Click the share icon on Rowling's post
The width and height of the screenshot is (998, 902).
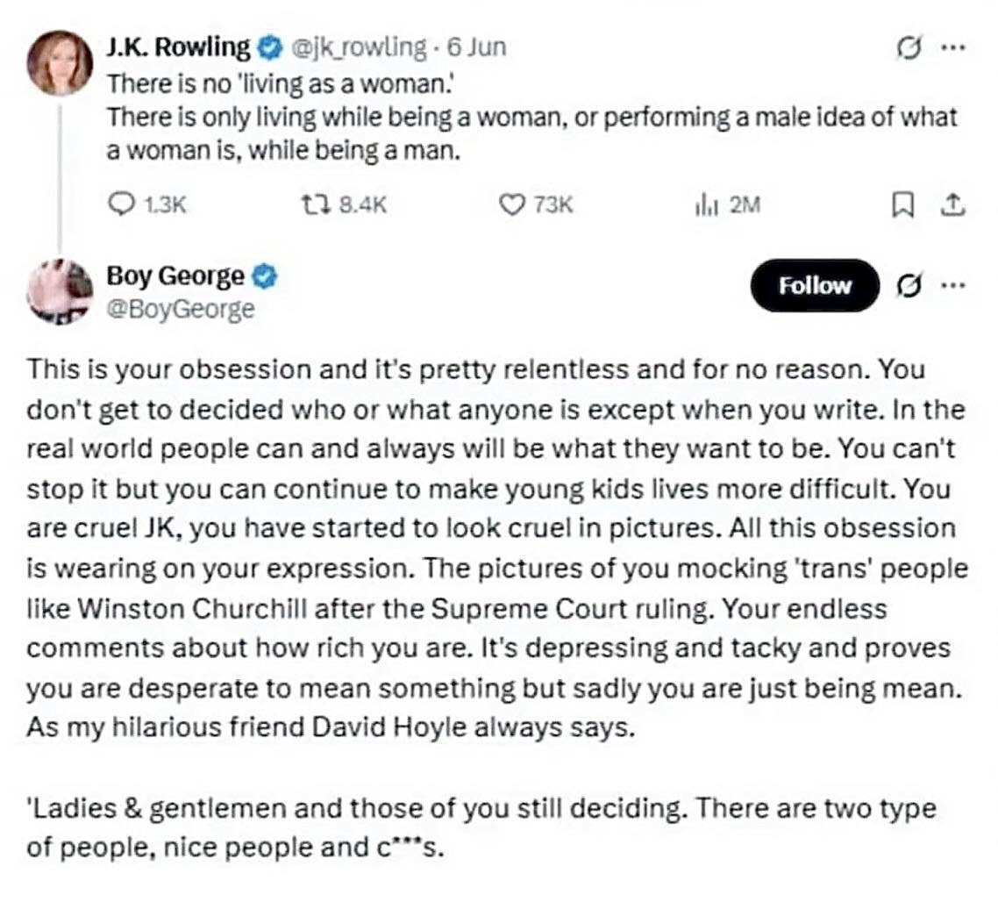pyautogui.click(x=952, y=204)
